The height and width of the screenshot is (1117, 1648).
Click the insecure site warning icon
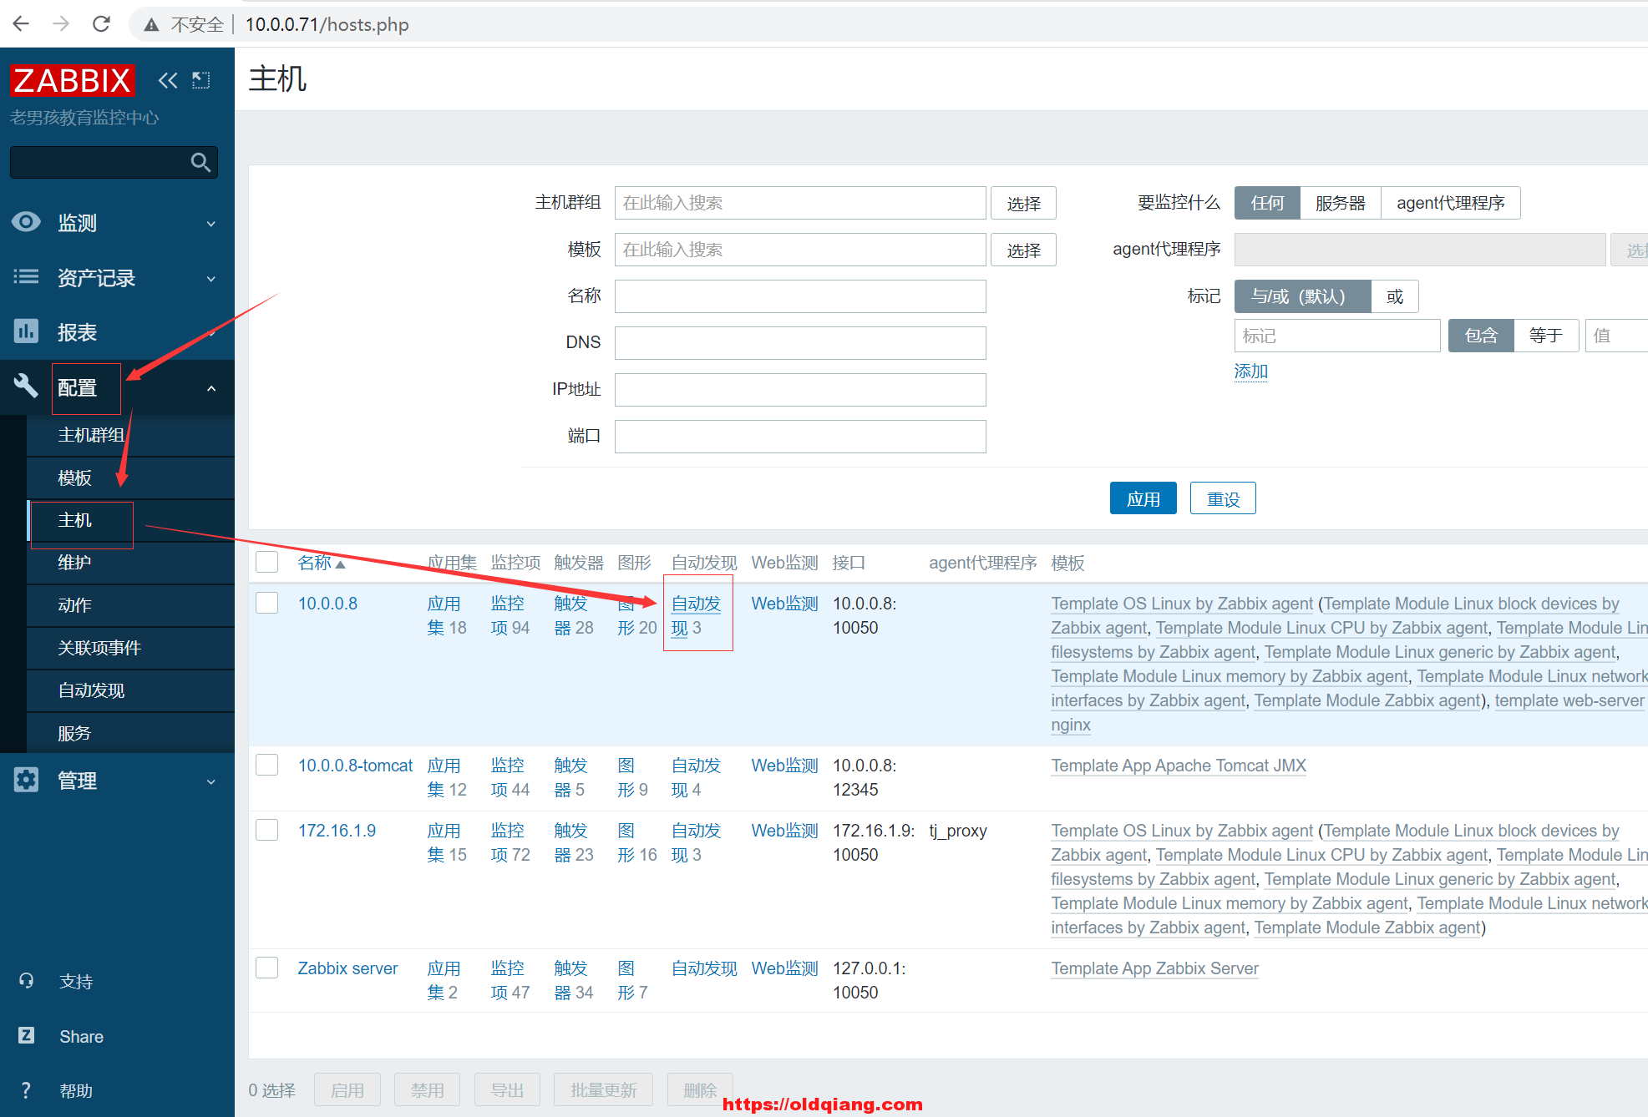pyautogui.click(x=151, y=25)
